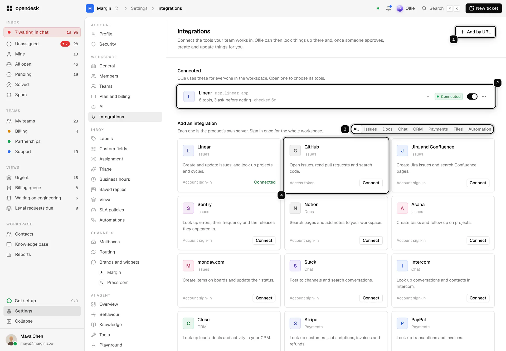This screenshot has height=351, width=506.
Task: Expand the Linear connected integration chevron
Action: click(x=428, y=97)
